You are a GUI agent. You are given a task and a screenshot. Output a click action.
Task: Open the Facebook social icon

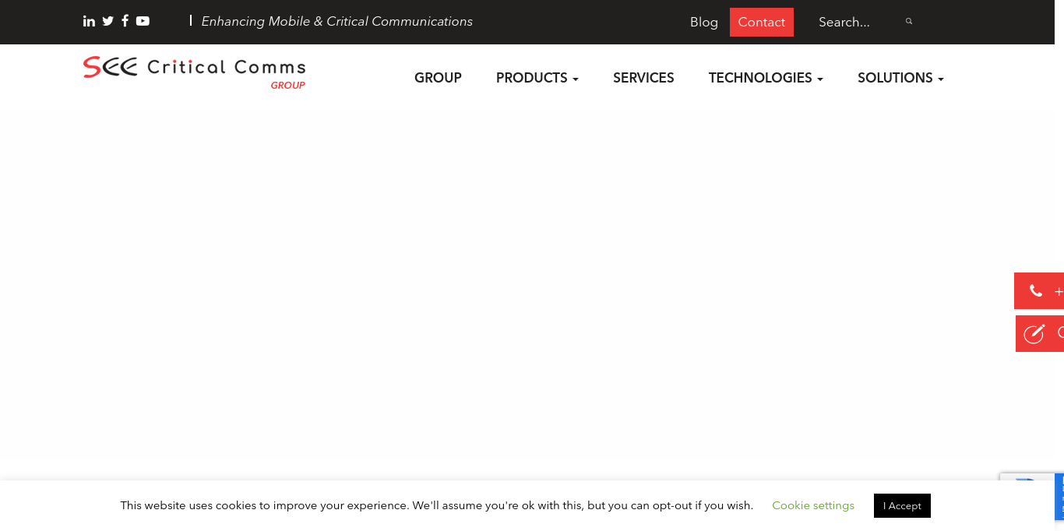[125, 21]
